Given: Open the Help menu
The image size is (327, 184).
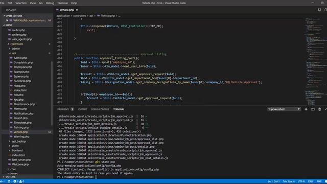Looking at the screenshot, I should pos(74,3).
